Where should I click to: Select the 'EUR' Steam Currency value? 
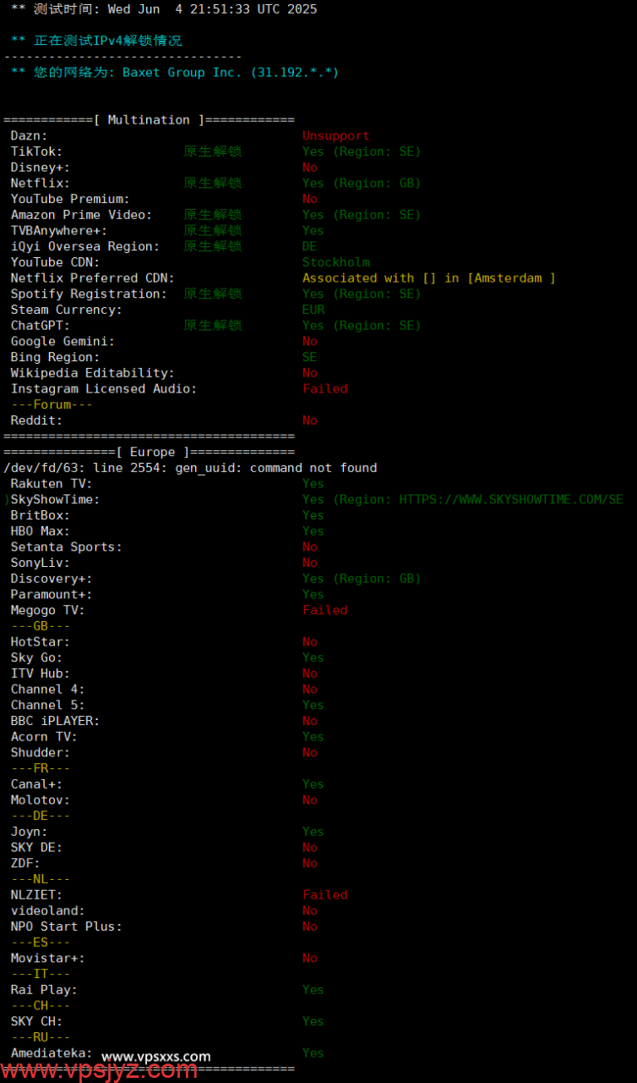point(313,310)
